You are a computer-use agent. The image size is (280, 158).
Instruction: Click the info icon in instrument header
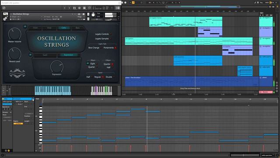pos(84,14)
